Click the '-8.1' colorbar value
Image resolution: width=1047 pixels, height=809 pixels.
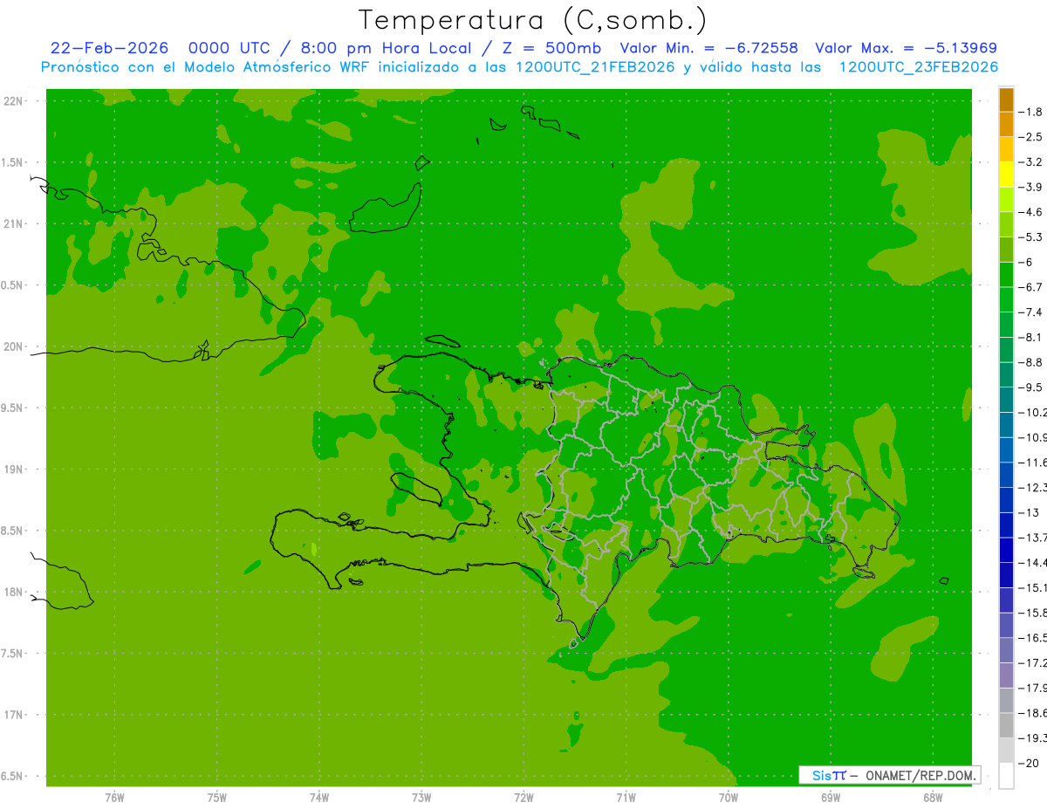(1030, 337)
